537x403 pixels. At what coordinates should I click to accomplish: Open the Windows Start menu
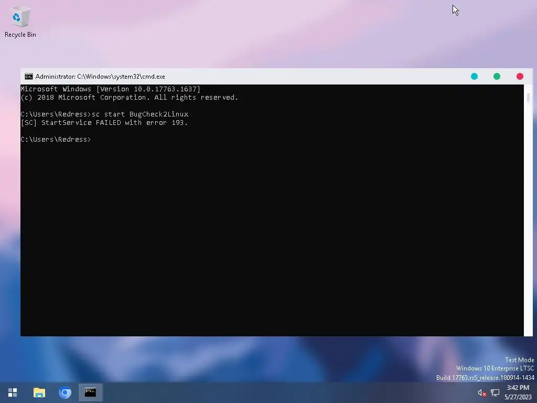(13, 393)
